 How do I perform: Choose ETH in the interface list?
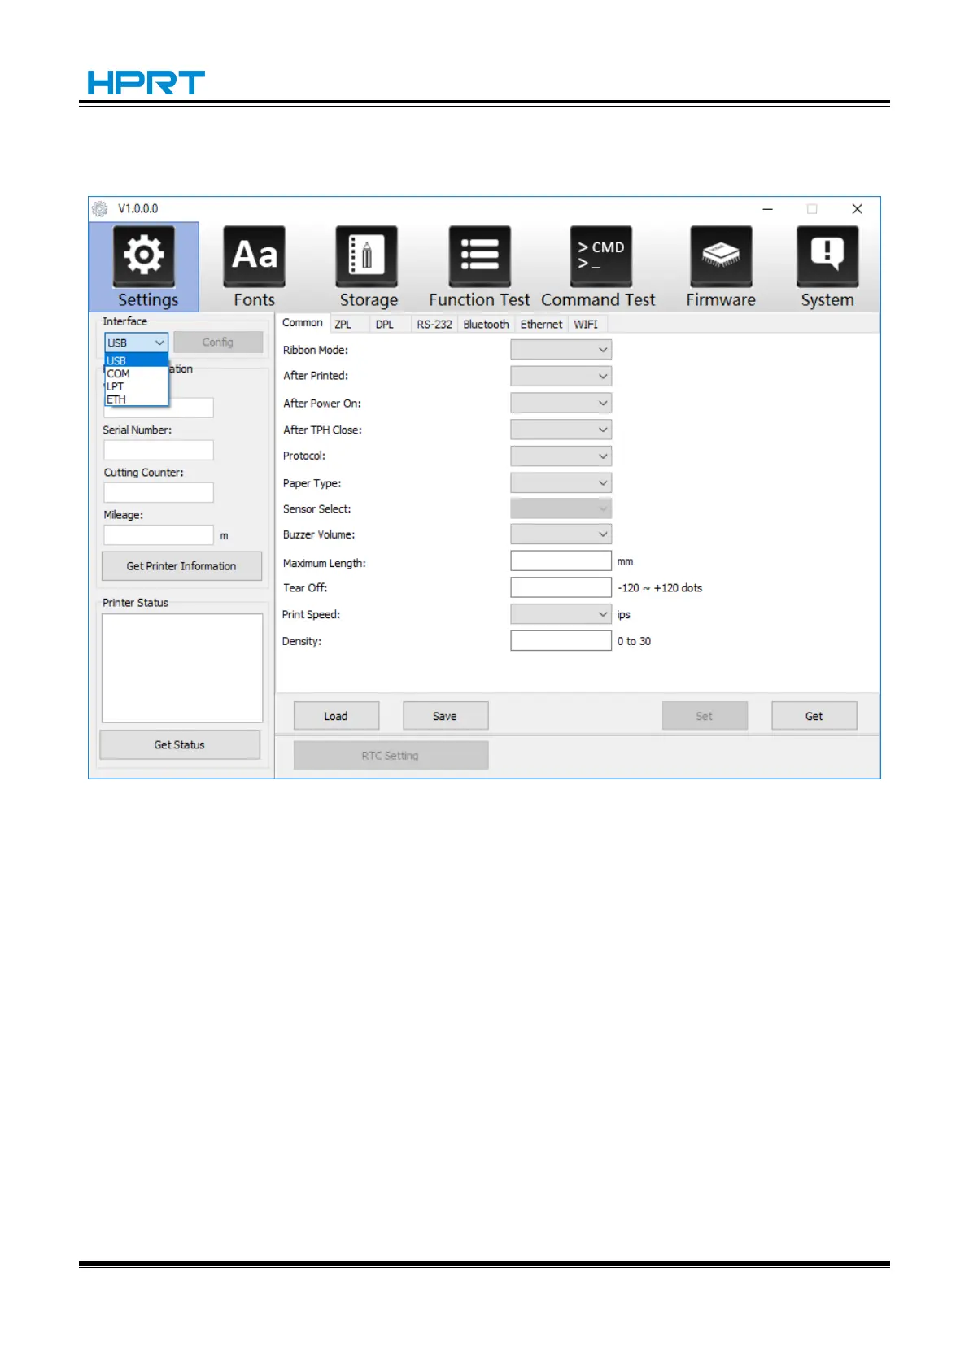pos(136,399)
